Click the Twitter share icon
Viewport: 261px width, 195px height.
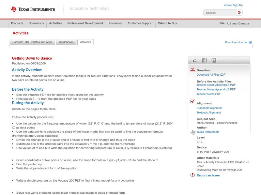[214, 60]
